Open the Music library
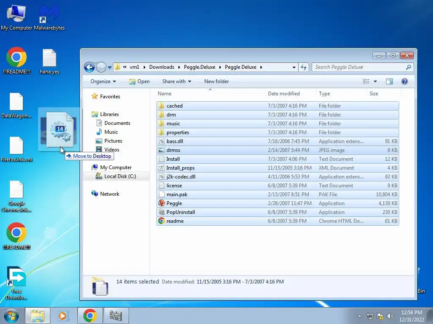This screenshot has height=324, width=433. [x=107, y=132]
